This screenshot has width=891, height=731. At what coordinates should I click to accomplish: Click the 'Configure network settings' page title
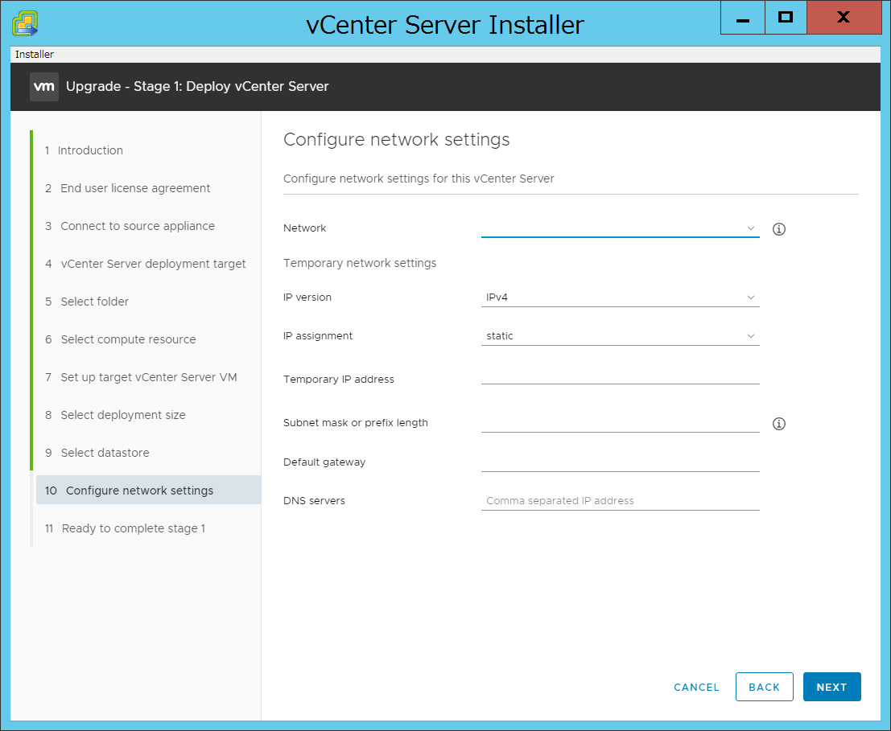tap(396, 140)
